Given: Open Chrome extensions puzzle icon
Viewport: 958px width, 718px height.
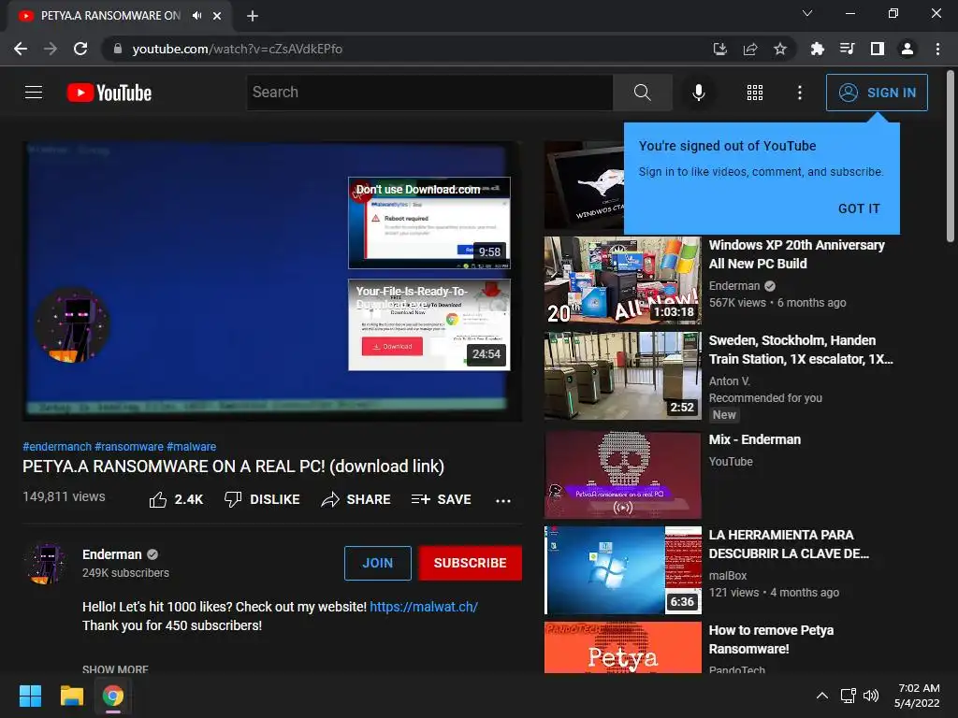Looking at the screenshot, I should pyautogui.click(x=817, y=49).
